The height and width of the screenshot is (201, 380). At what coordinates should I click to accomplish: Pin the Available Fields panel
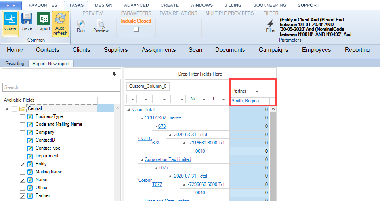coord(115,74)
